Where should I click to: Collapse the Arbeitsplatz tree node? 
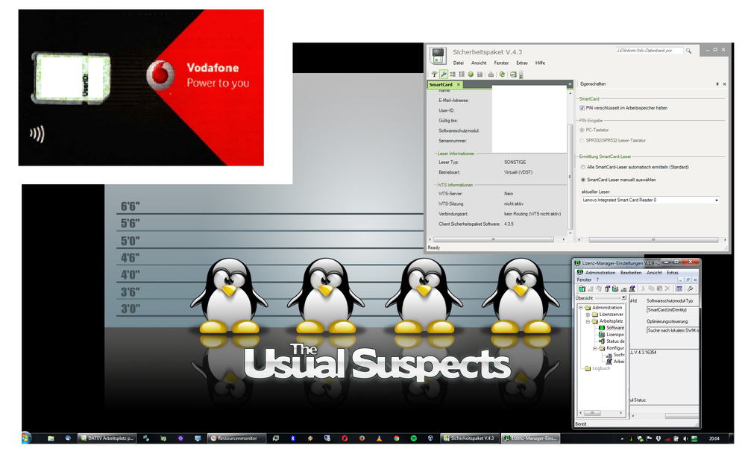click(588, 321)
